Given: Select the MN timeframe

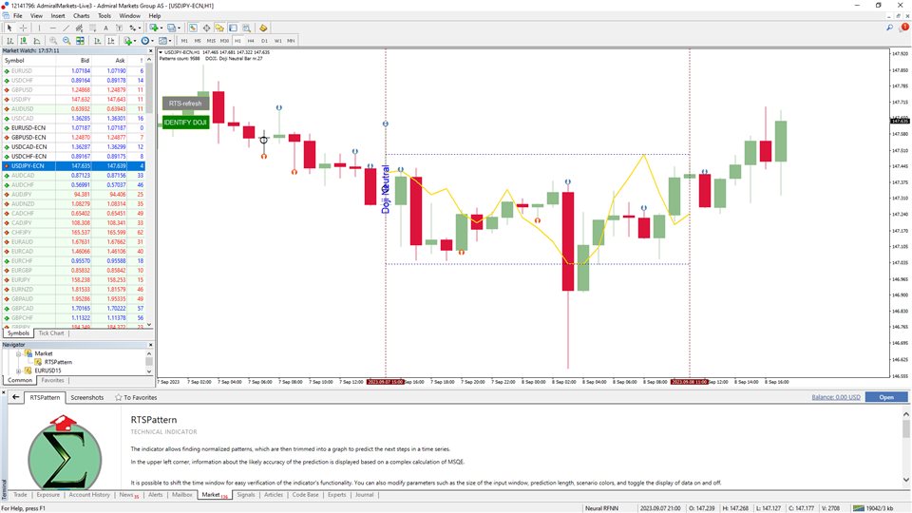Looking at the screenshot, I should (291, 41).
